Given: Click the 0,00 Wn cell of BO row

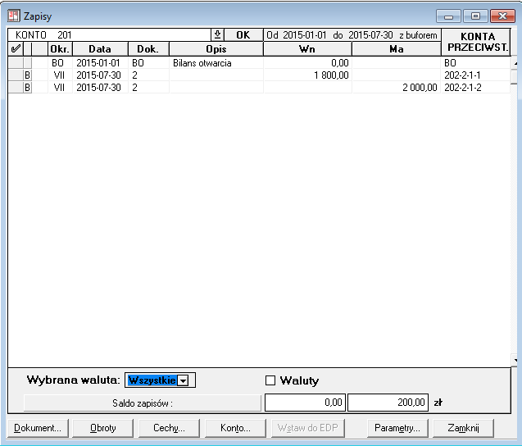Looking at the screenshot, I should coord(307,62).
